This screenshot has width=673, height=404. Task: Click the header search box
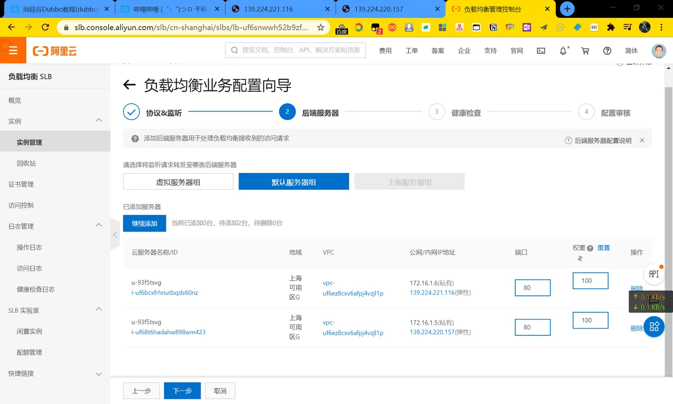[295, 50]
